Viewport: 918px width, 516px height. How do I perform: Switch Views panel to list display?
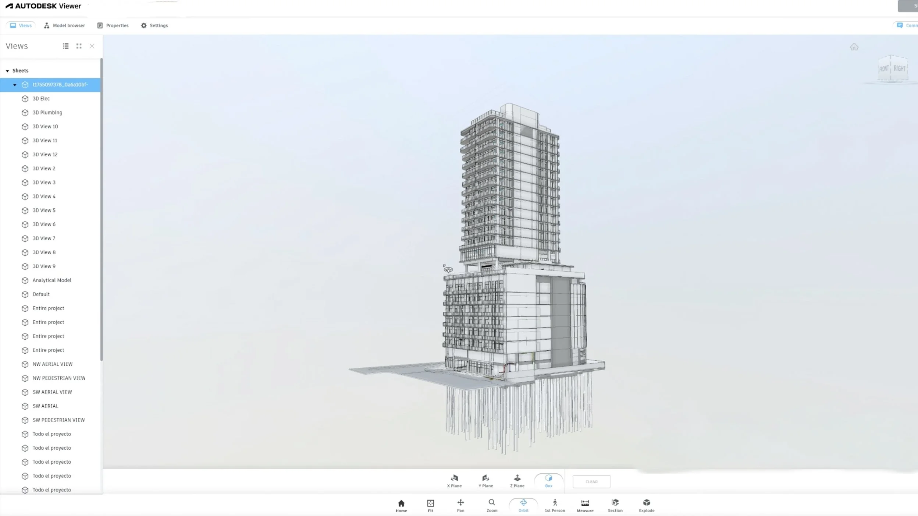click(65, 46)
